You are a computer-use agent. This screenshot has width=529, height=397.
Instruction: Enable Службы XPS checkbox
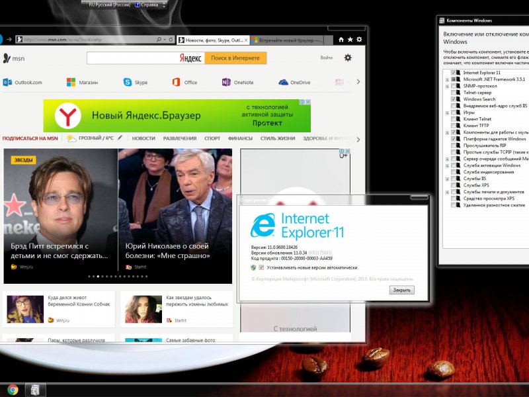click(454, 185)
